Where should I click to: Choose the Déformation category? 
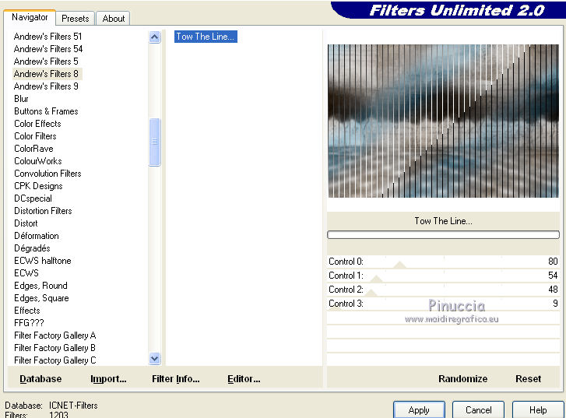[x=37, y=236]
